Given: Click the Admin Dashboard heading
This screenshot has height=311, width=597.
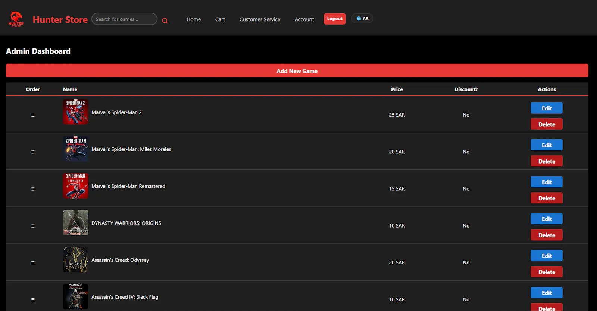Looking at the screenshot, I should (x=38, y=51).
